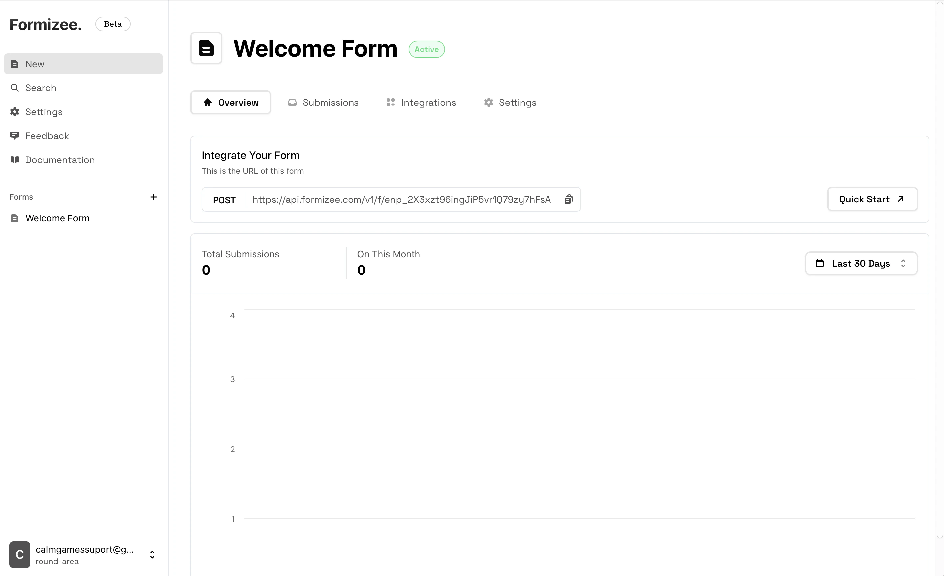Click the Welcome Form page title
Screen dimensions: 944x576
(316, 49)
